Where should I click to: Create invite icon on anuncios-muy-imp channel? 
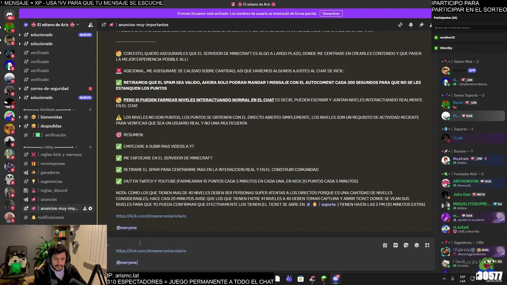85,208
